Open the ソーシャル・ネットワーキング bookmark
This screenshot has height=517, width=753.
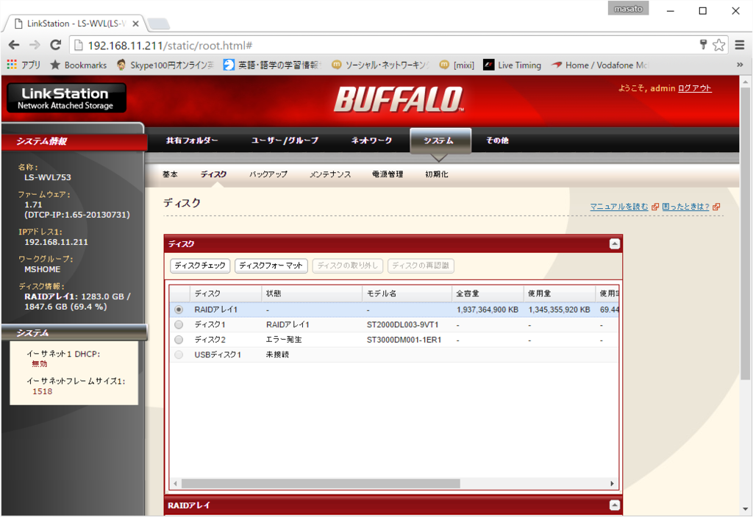[381, 65]
